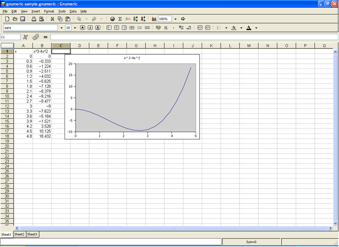This screenshot has width=339, height=247.
Task: Select cell A2 containing value 0
Action: click(x=23, y=56)
